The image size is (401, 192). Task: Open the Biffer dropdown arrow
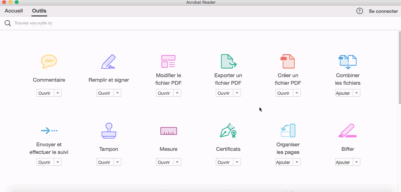[356, 162]
